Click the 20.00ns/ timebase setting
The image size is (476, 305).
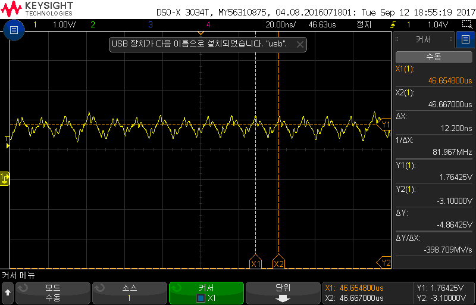281,25
